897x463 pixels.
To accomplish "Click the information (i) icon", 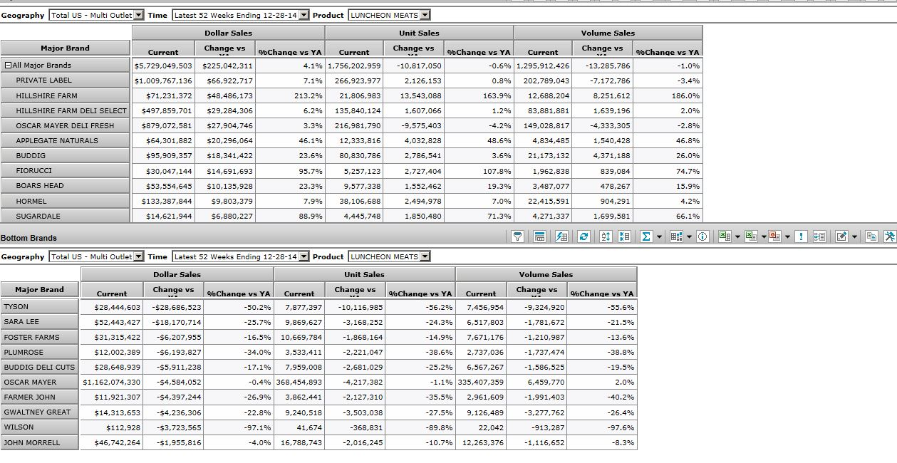I will point(702,236).
